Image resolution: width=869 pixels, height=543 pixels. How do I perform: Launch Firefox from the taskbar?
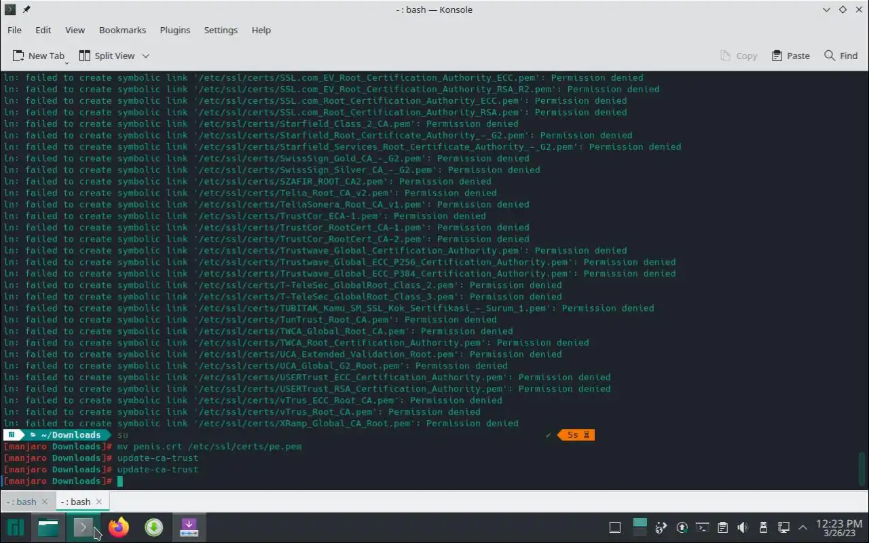(119, 527)
